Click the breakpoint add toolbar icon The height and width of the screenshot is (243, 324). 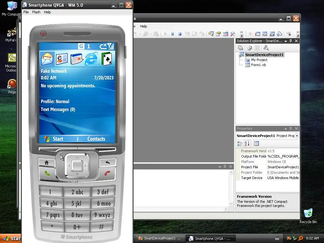(x=289, y=34)
